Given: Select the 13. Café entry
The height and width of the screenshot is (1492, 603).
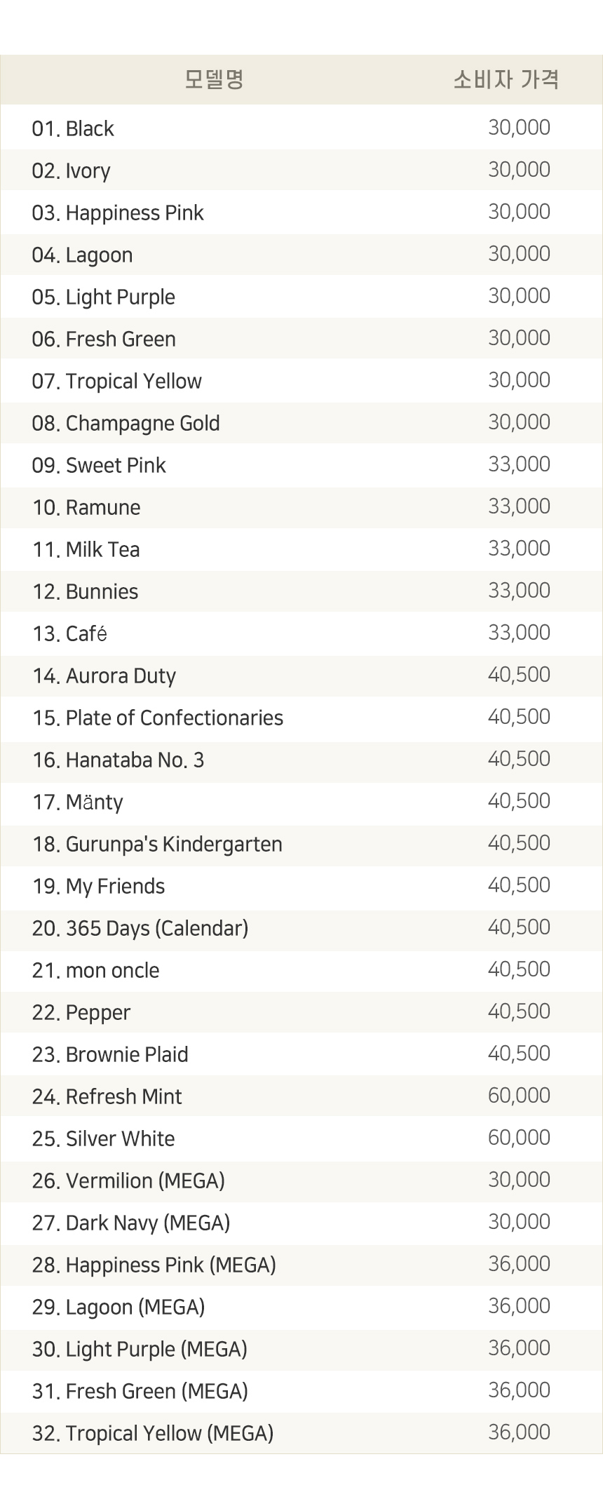Looking at the screenshot, I should coord(69,633).
